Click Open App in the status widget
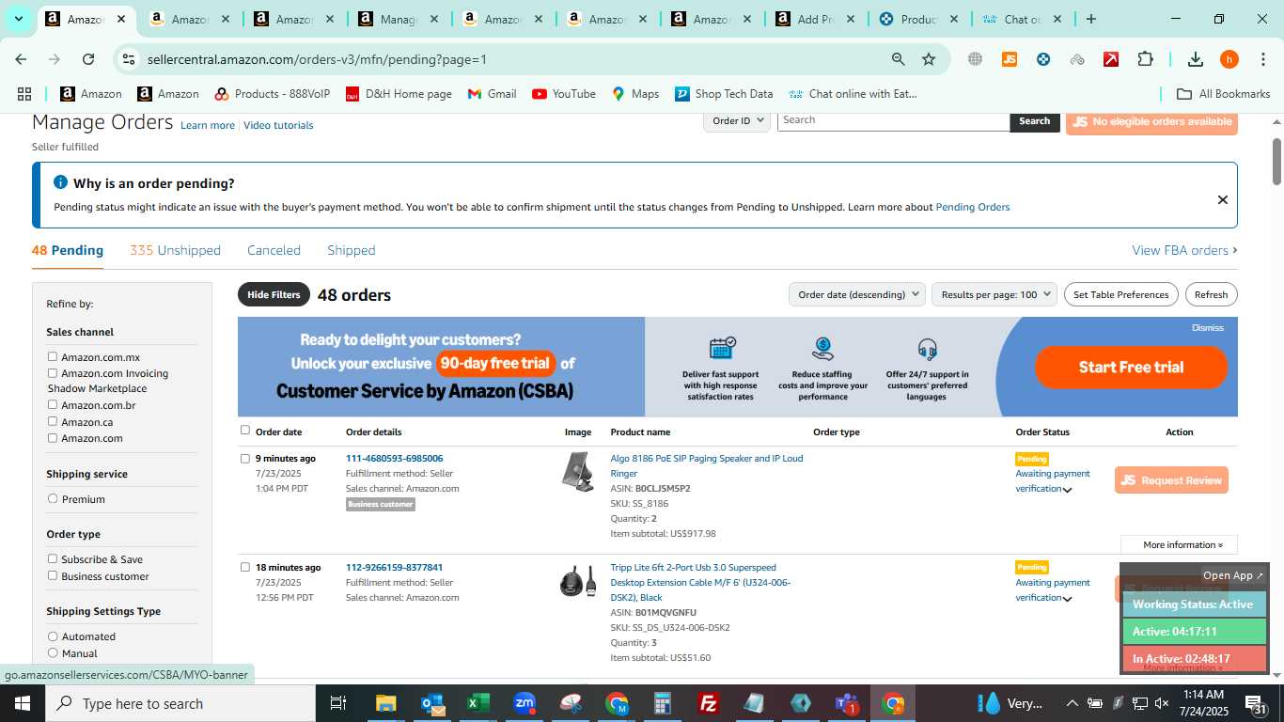 [1233, 575]
